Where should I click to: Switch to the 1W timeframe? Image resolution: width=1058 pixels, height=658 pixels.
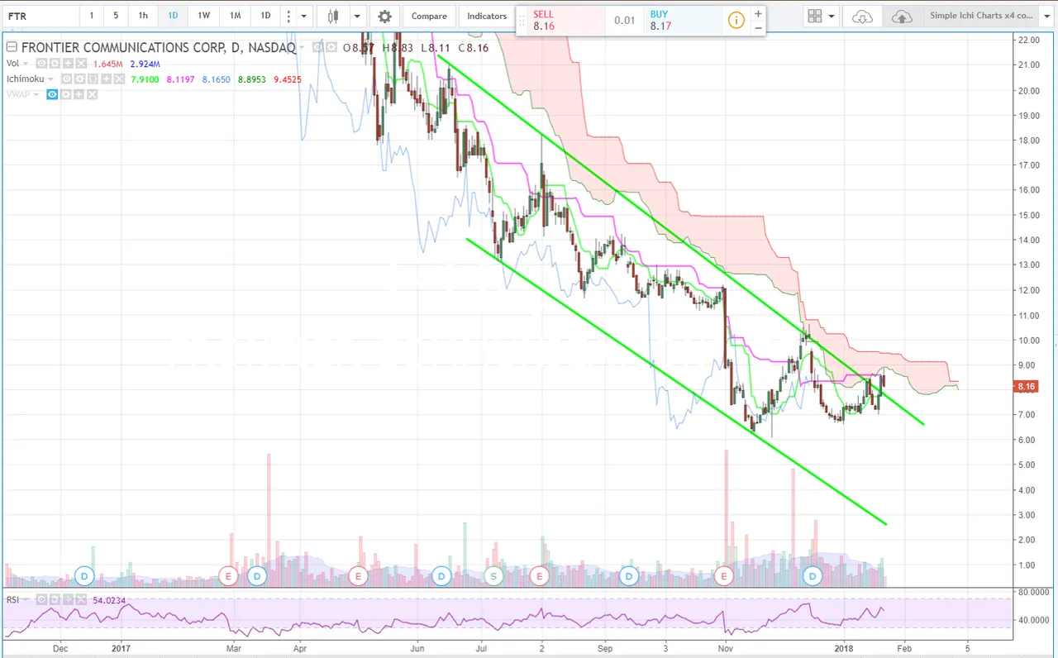[203, 16]
